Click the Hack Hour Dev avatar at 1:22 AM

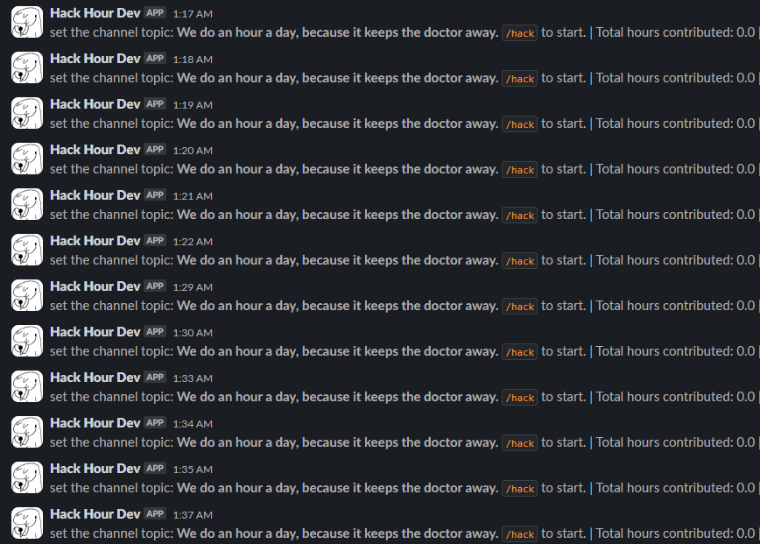27,251
